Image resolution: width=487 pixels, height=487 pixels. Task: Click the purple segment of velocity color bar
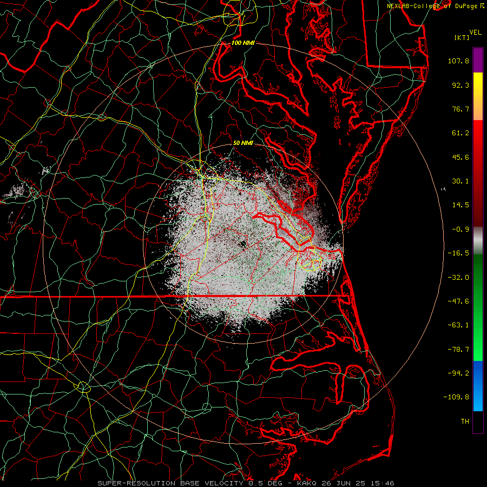click(478, 61)
